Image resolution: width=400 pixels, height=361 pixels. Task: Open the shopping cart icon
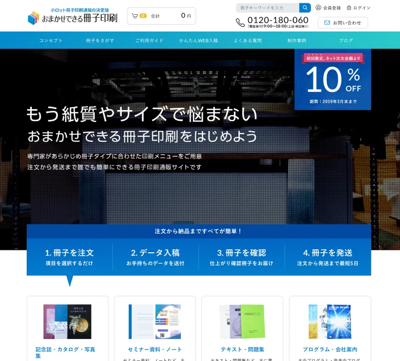[134, 16]
